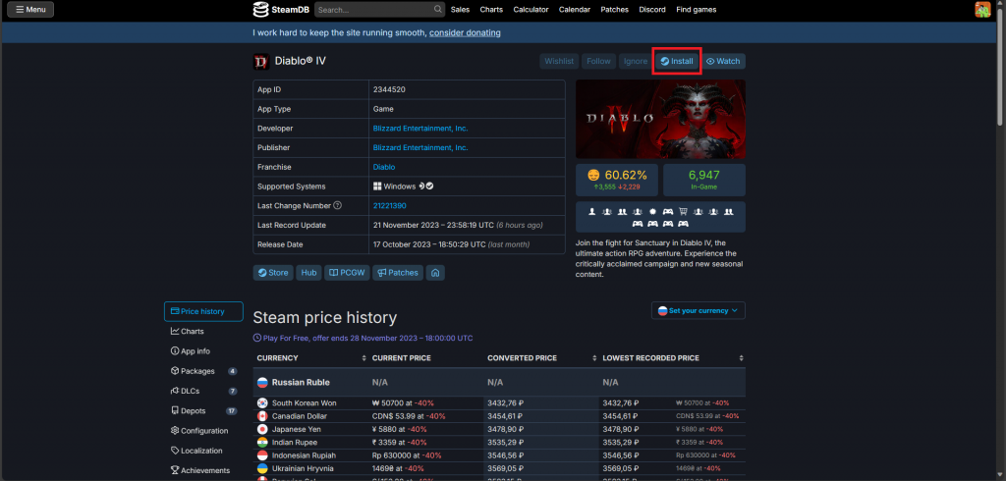This screenshot has width=1006, height=481.
Task: Open the Publisher Blizzard Entertainment link
Action: pyautogui.click(x=420, y=147)
